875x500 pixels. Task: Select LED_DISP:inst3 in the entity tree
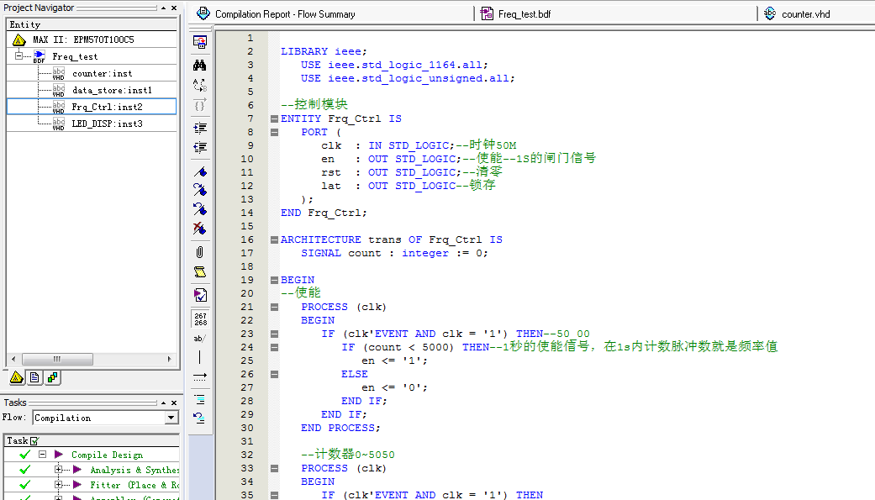tap(107, 124)
